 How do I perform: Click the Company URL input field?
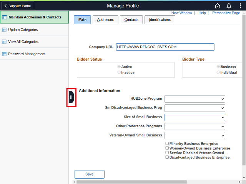tap(165, 47)
